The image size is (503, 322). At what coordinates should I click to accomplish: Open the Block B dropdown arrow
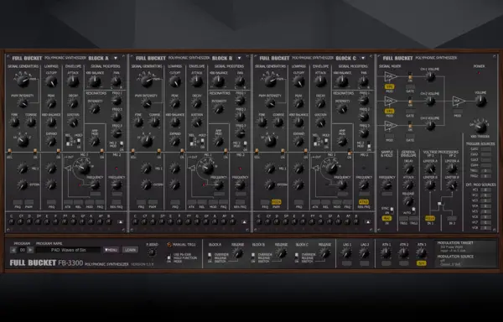239,58
